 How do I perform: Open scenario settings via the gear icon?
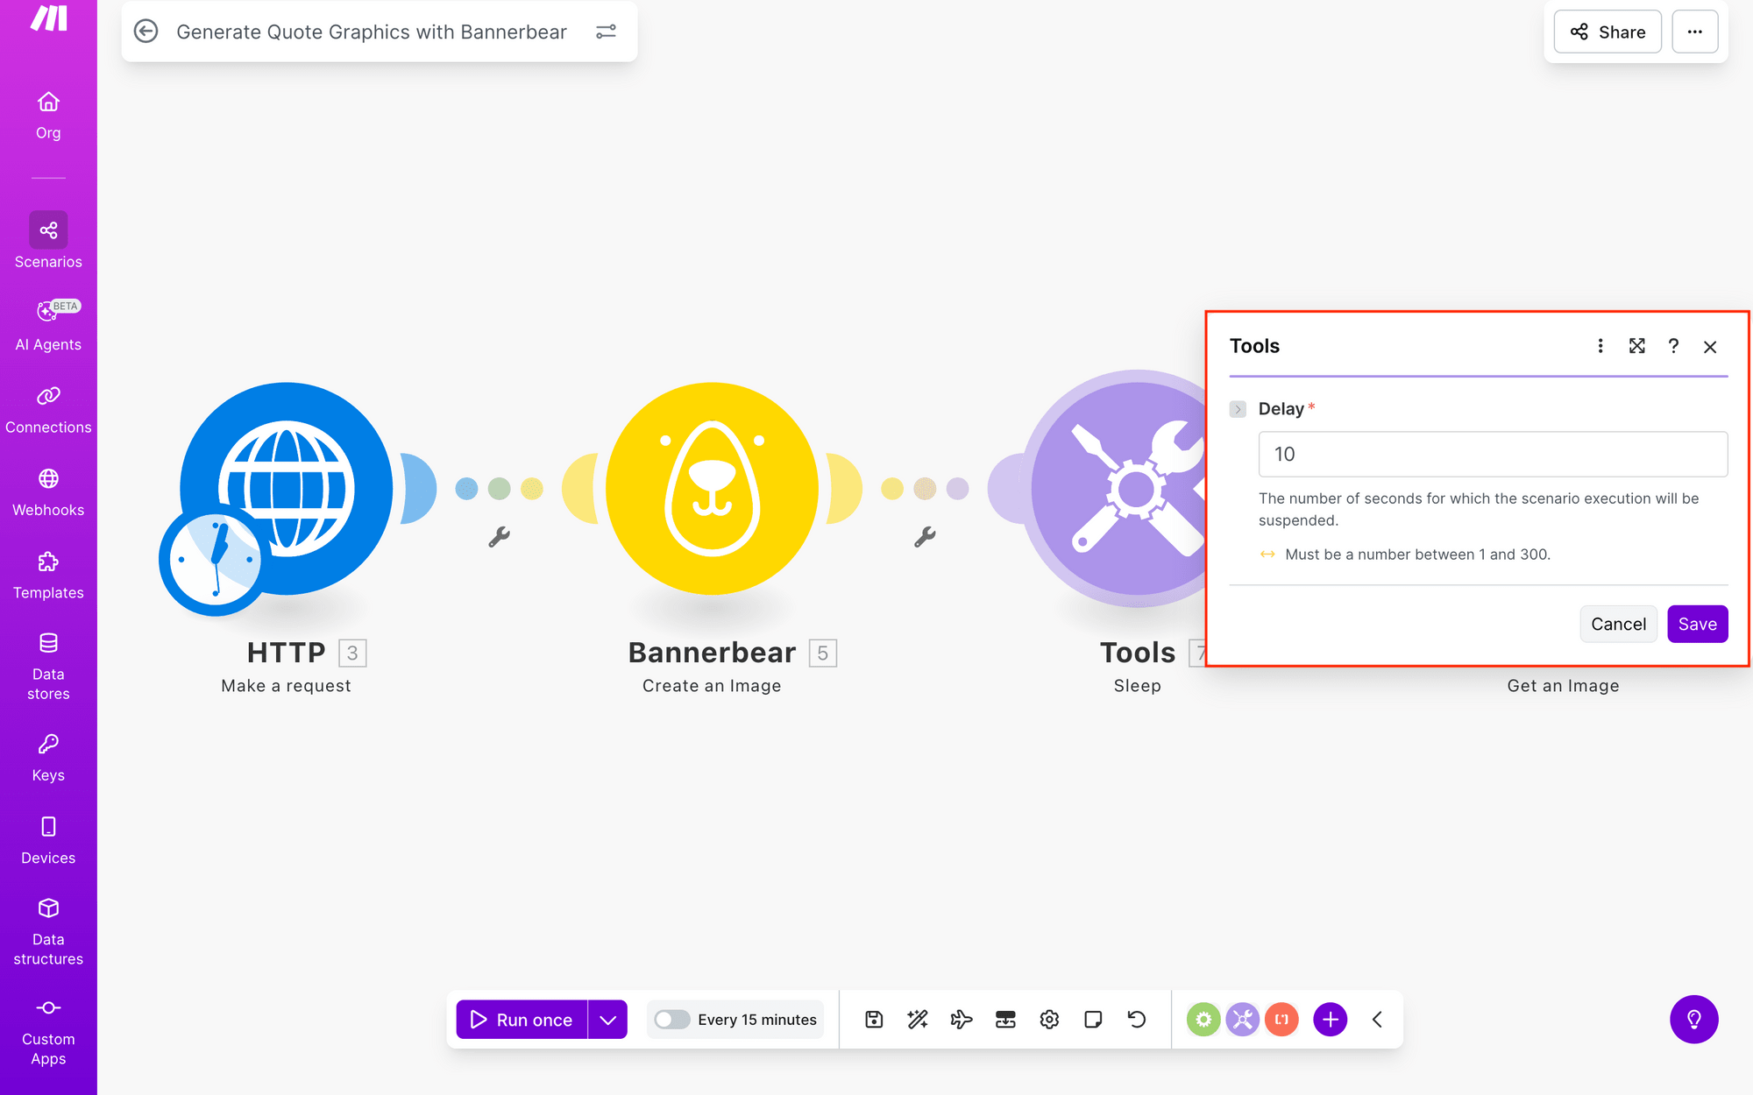click(x=1048, y=1019)
